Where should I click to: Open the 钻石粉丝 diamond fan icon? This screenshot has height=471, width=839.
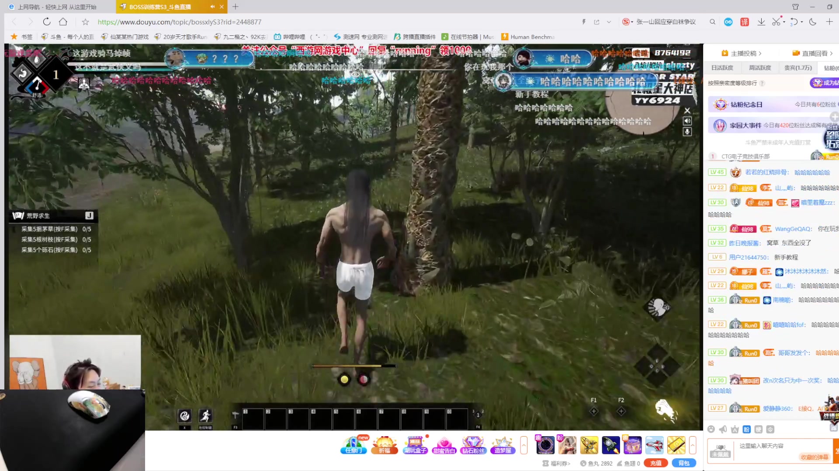[473, 445]
